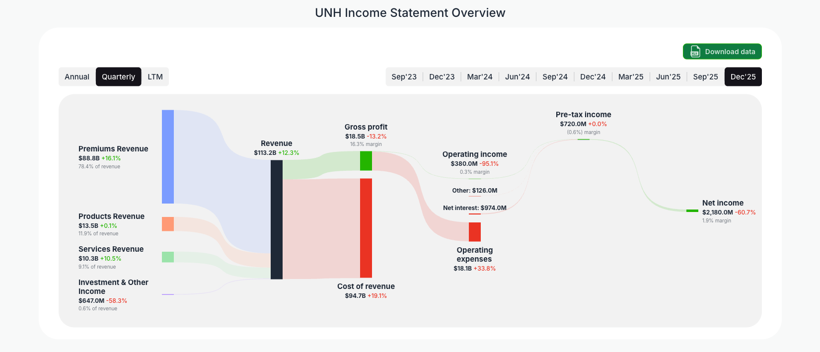Click the red Operating expenses node
820x352 pixels.
point(474,231)
